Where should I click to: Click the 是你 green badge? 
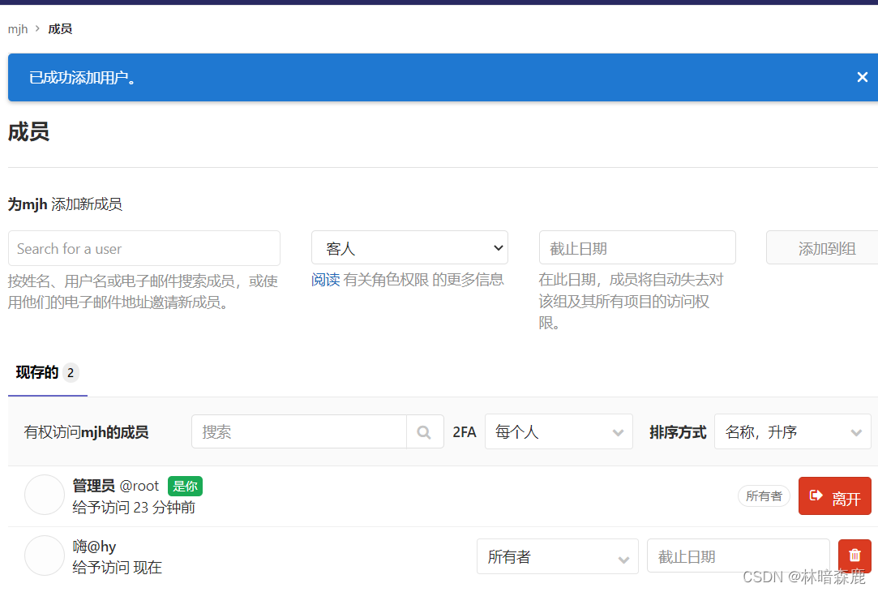tap(185, 486)
